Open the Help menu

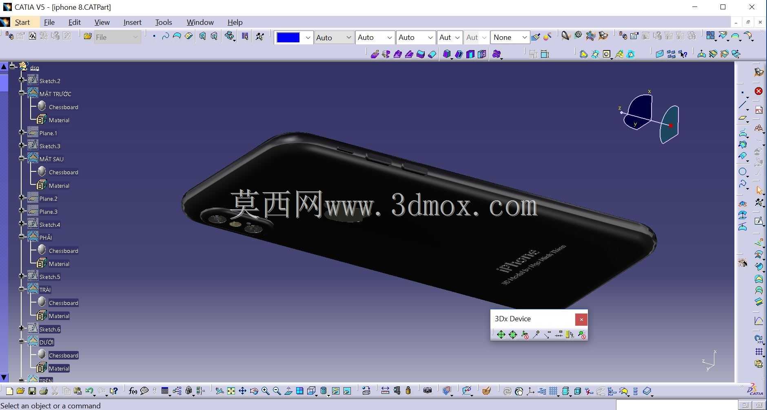(235, 22)
